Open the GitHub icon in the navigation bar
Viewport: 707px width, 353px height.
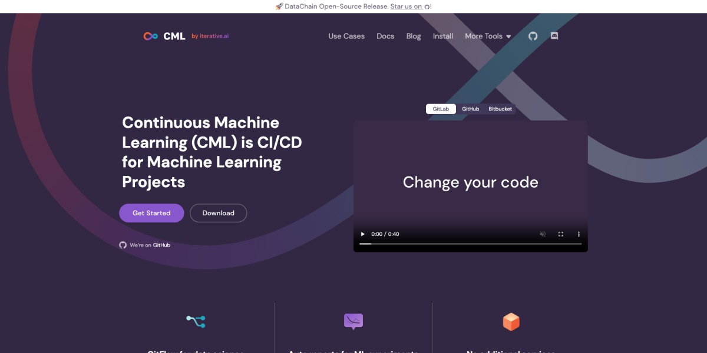click(x=533, y=36)
